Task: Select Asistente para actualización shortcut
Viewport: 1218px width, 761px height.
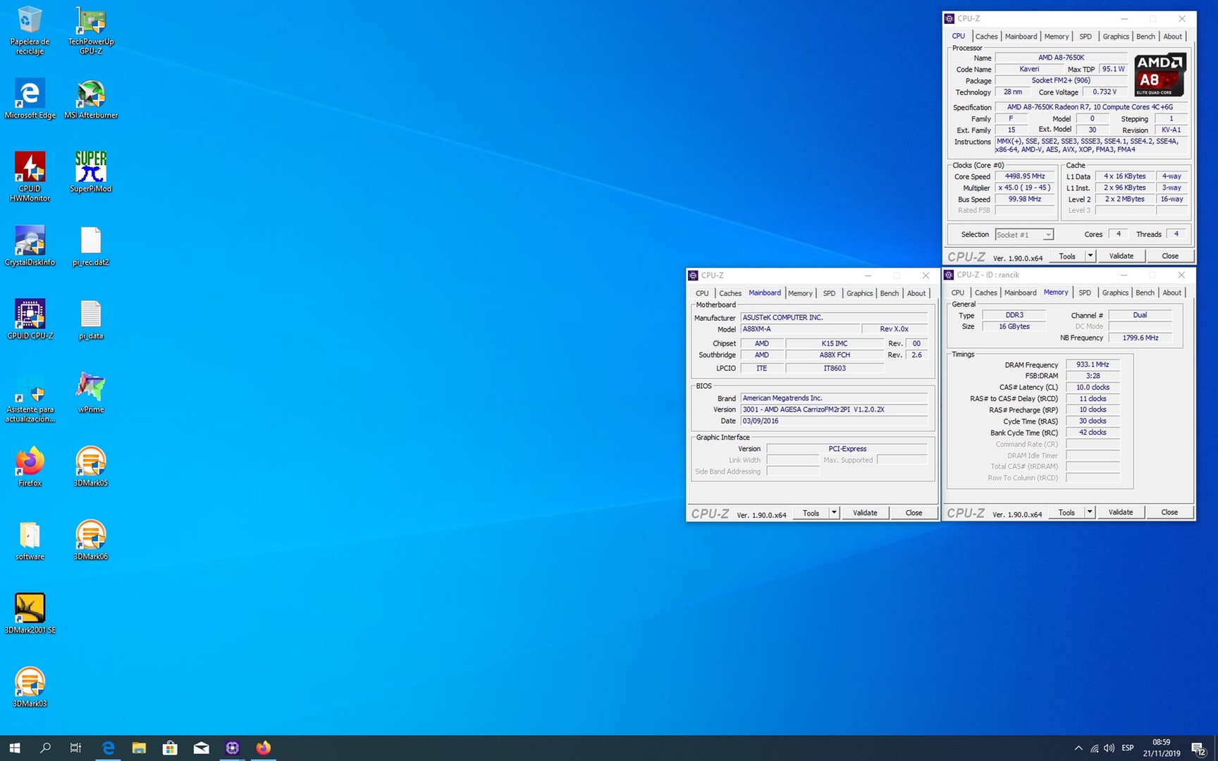Action: [x=30, y=398]
